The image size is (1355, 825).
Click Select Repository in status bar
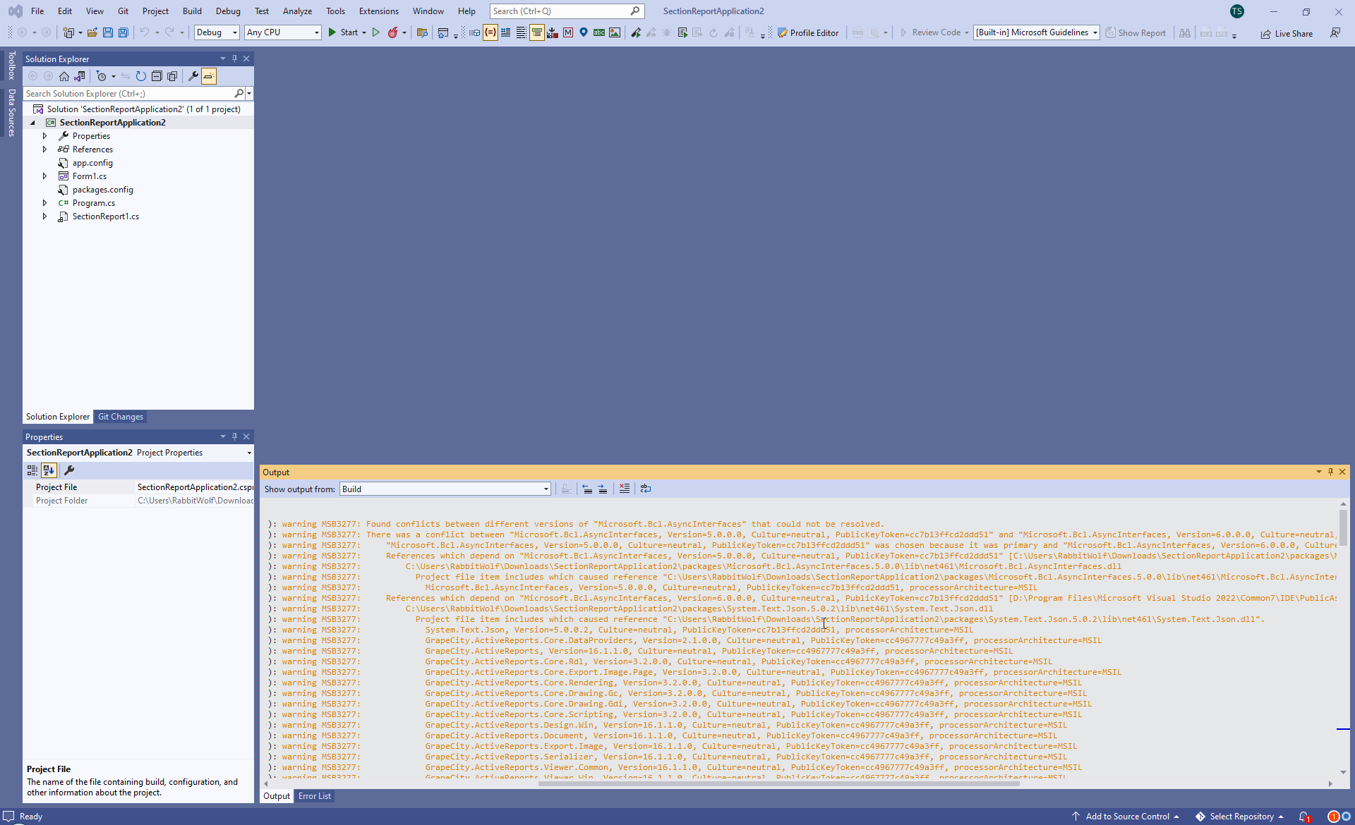(1240, 817)
